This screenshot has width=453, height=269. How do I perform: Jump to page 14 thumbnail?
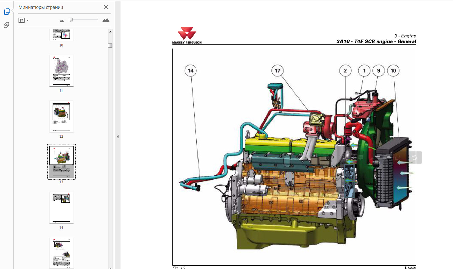click(61, 207)
